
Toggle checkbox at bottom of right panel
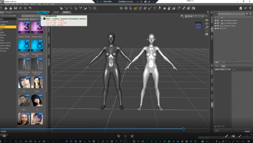coord(215,126)
